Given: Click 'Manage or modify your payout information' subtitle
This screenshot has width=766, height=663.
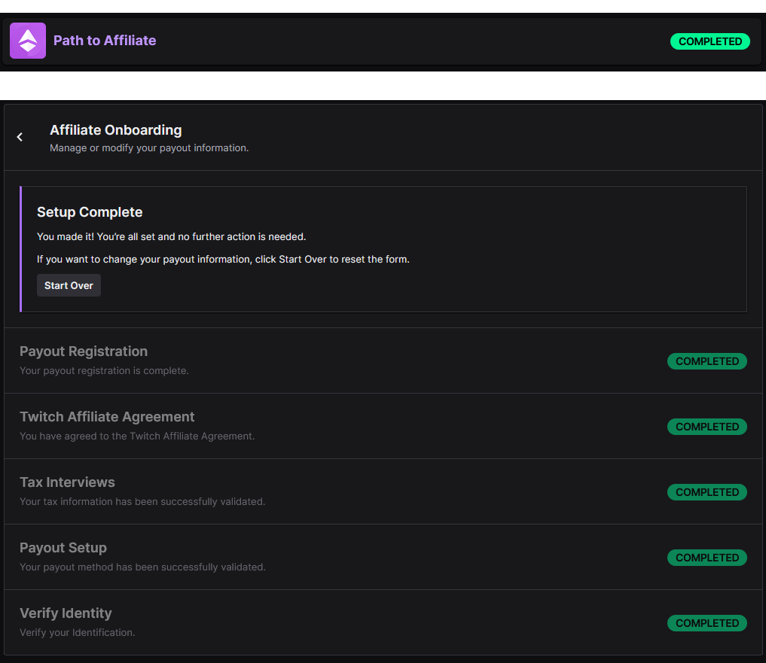Looking at the screenshot, I should point(149,148).
